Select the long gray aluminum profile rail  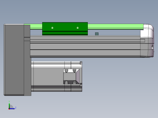85,47
